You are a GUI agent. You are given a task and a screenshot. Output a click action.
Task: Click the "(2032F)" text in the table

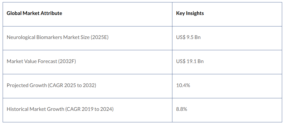tap(68, 61)
